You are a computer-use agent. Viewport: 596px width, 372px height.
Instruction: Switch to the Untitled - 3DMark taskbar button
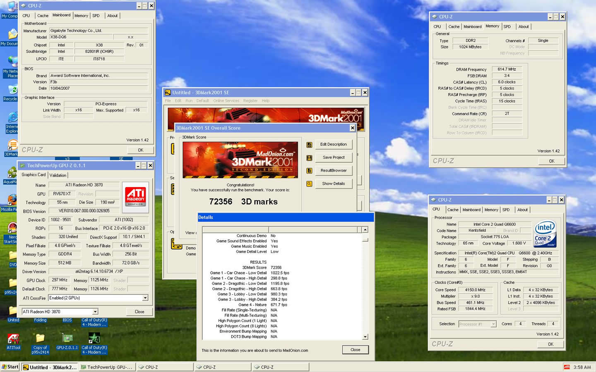50,367
